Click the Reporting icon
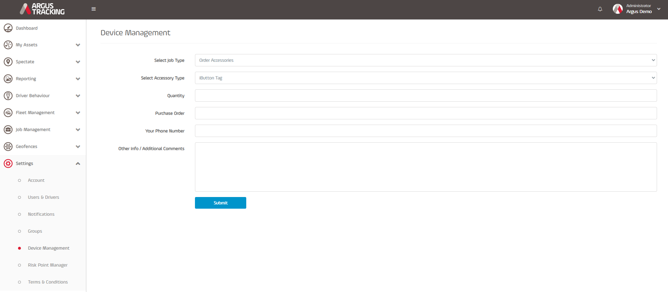Viewport: 668px width, 292px height. point(8,79)
